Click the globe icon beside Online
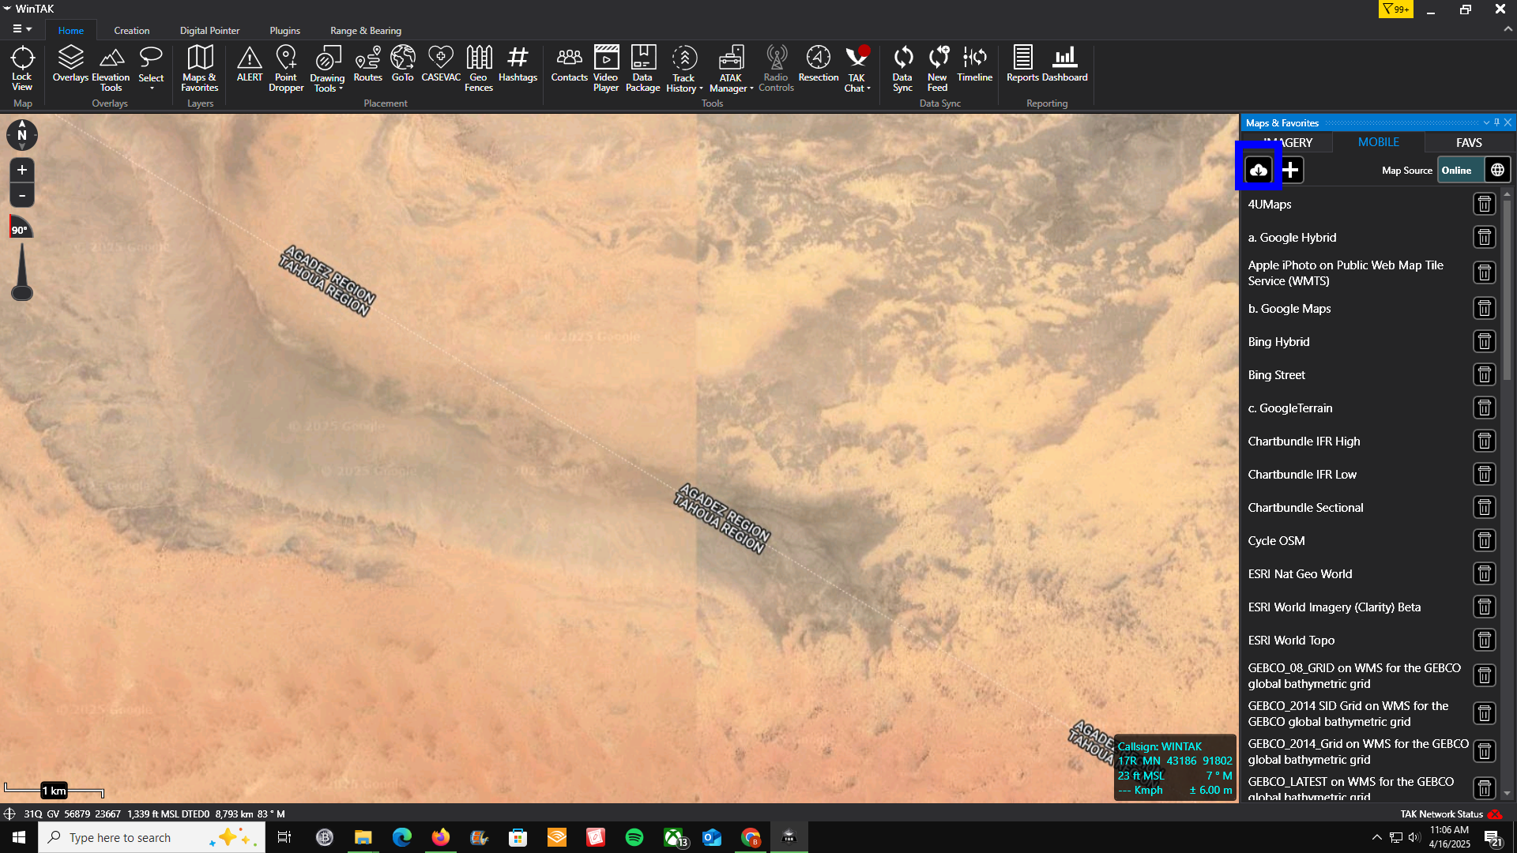 point(1497,170)
